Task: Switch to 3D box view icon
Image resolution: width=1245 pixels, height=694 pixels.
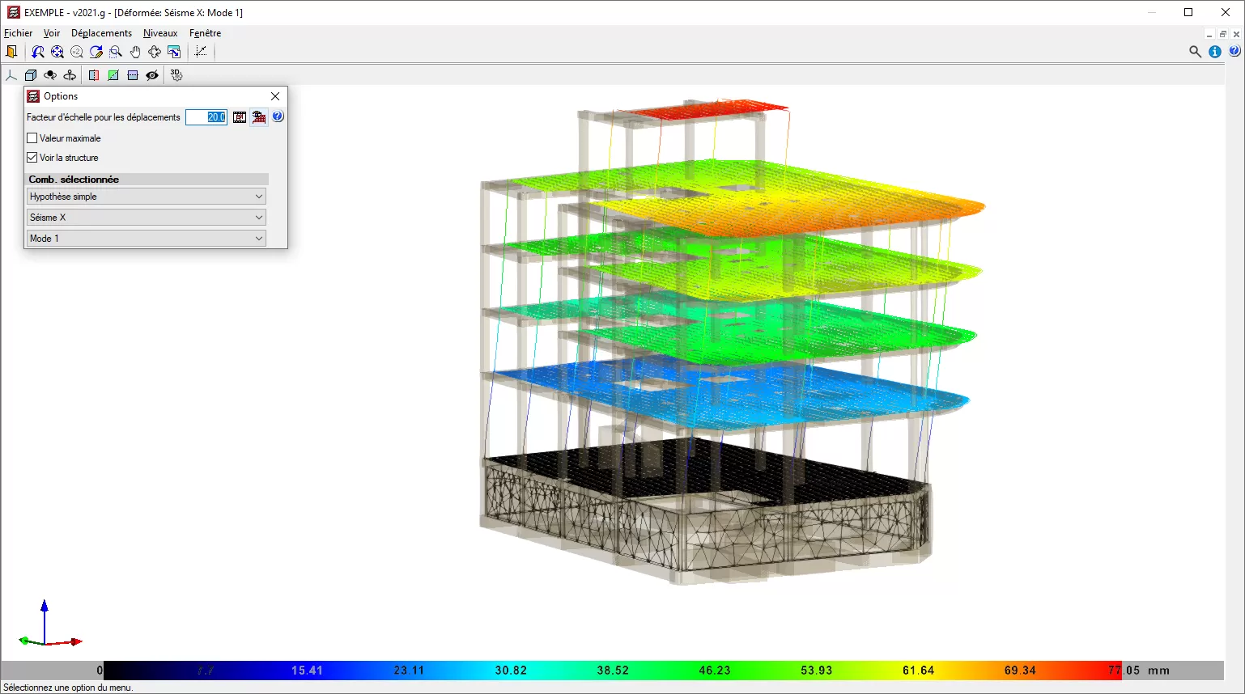Action: (31, 75)
